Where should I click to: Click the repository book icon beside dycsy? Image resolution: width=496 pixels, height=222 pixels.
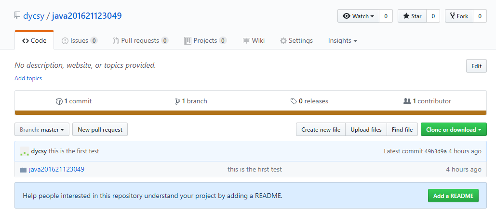coord(17,16)
